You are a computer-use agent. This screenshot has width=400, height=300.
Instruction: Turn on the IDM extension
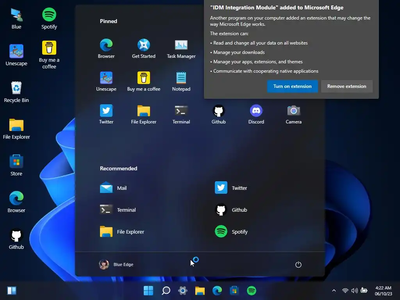tap(292, 86)
